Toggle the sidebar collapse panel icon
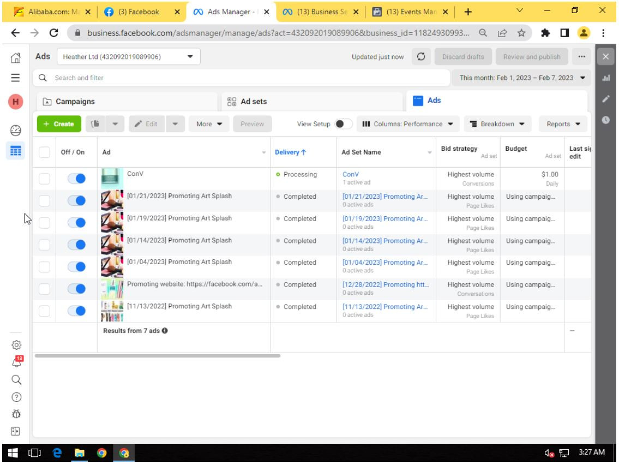 [15, 431]
